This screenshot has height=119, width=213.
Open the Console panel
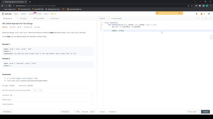point(103,112)
